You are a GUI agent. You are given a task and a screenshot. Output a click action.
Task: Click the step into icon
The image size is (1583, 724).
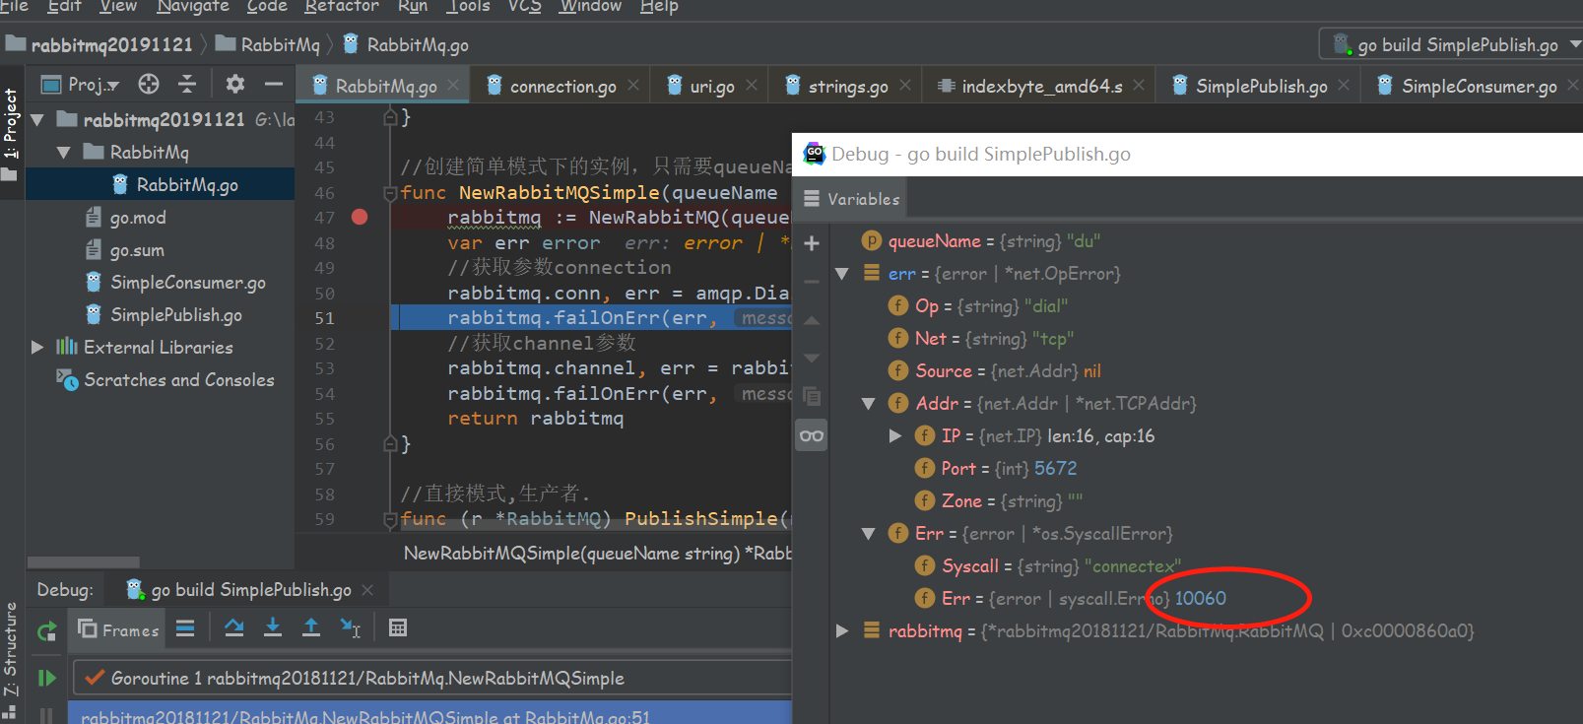pos(273,627)
